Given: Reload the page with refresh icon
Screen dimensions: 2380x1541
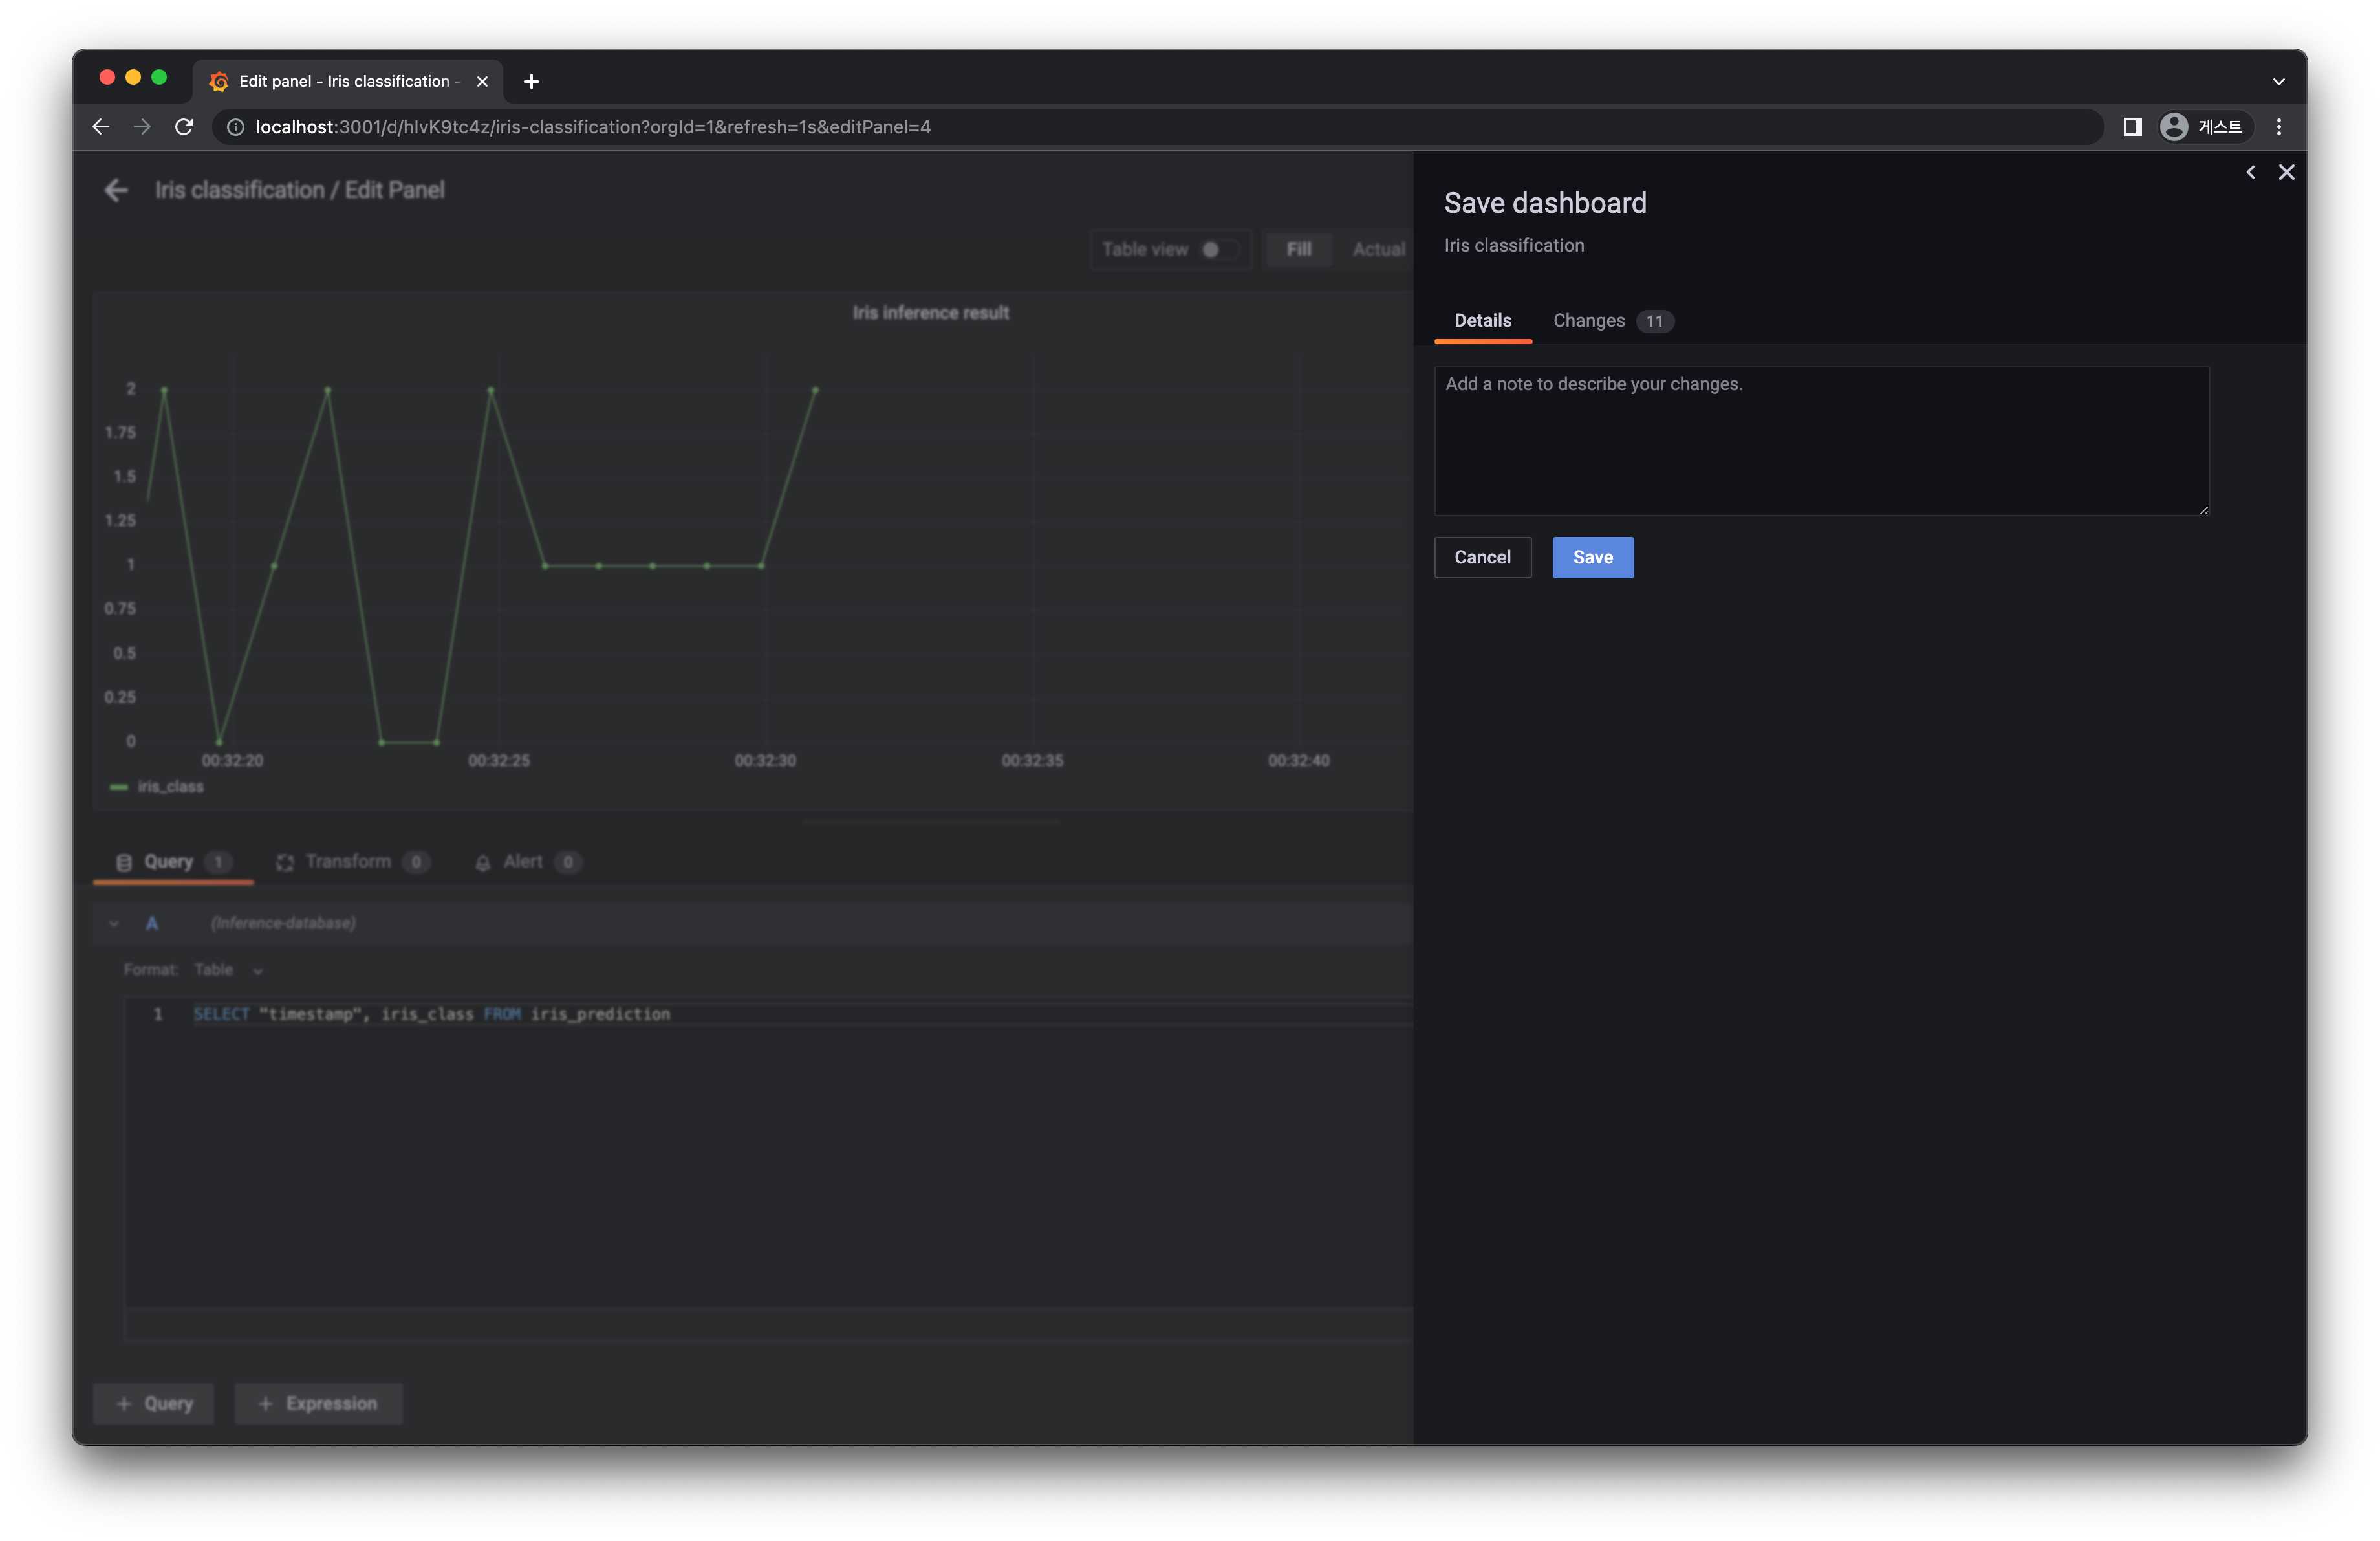Looking at the screenshot, I should [x=184, y=127].
